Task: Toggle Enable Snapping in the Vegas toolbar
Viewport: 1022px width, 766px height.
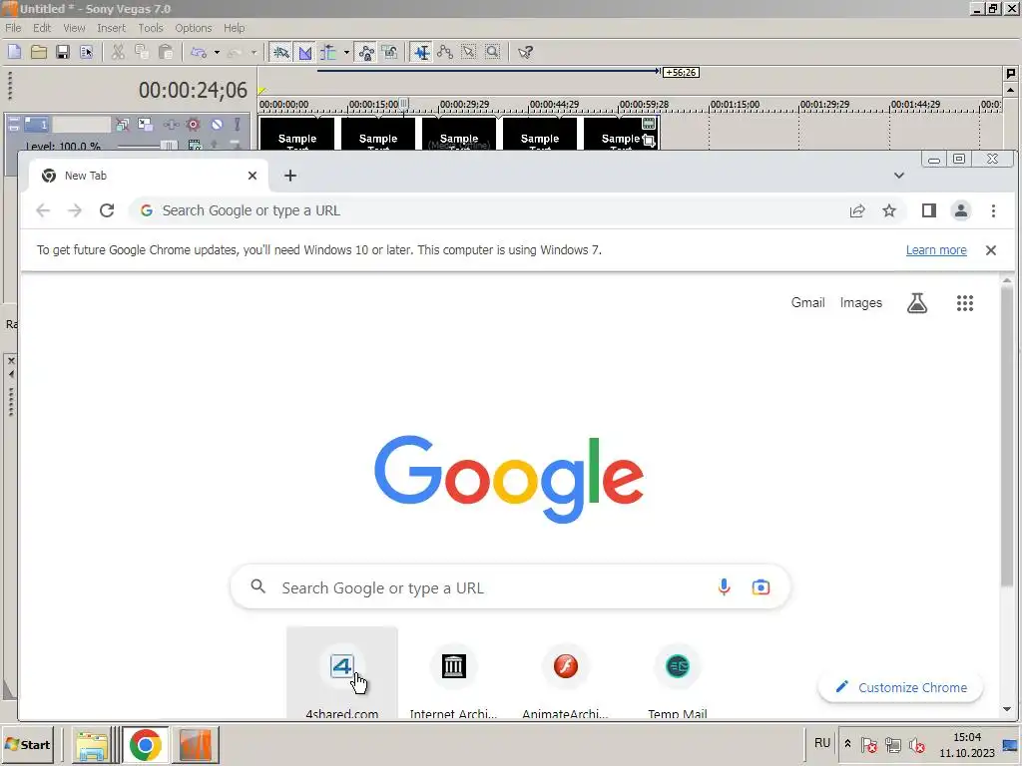Action: [280, 52]
